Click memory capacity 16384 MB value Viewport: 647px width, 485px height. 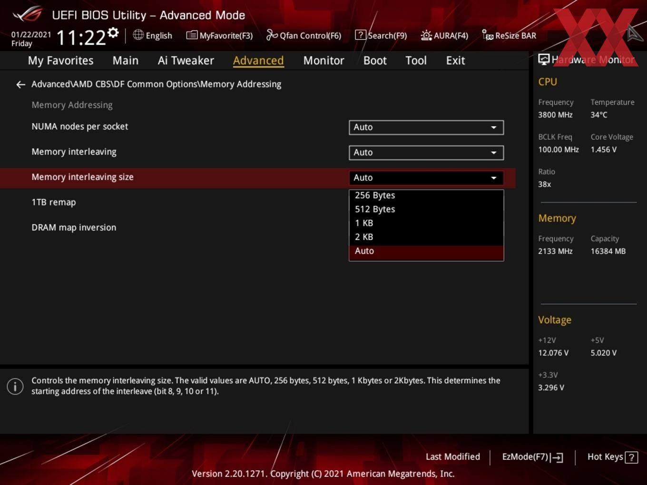pyautogui.click(x=608, y=252)
